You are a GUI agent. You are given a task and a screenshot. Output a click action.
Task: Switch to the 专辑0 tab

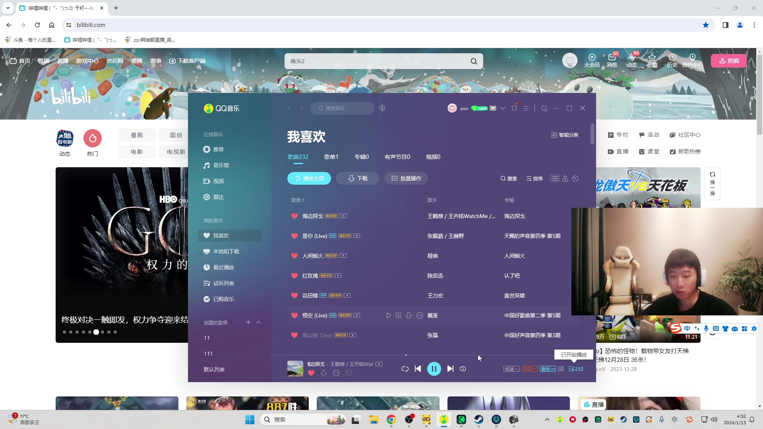pos(362,157)
